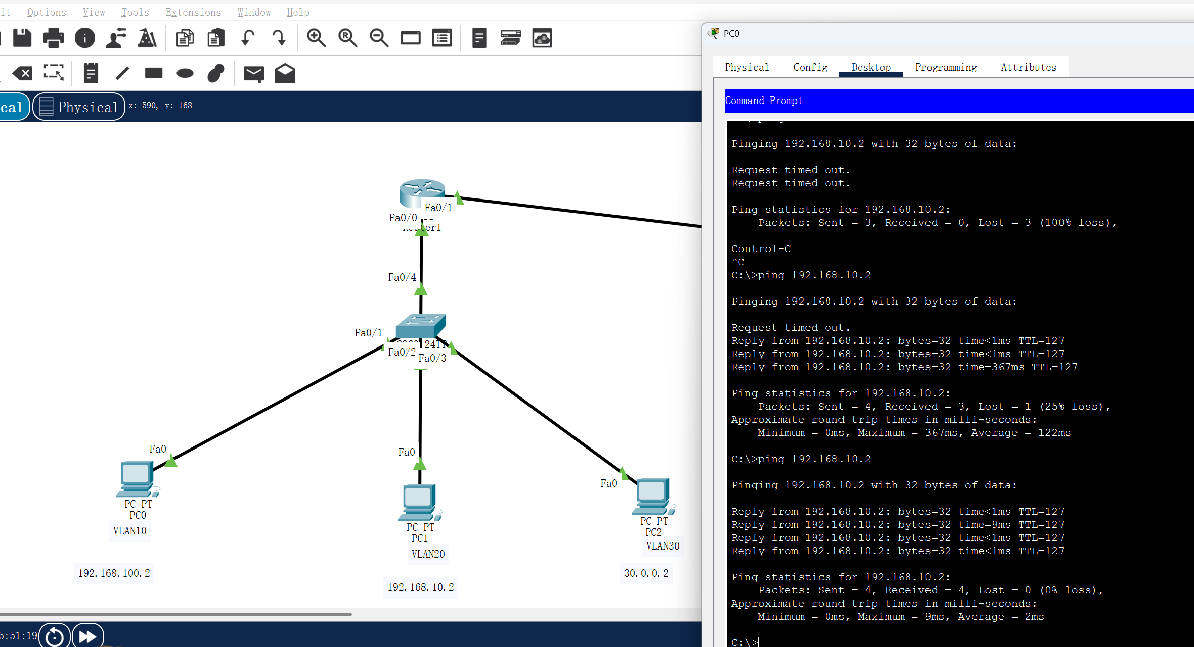
Task: Click the Power Cycle Devices button
Action: tap(55, 636)
